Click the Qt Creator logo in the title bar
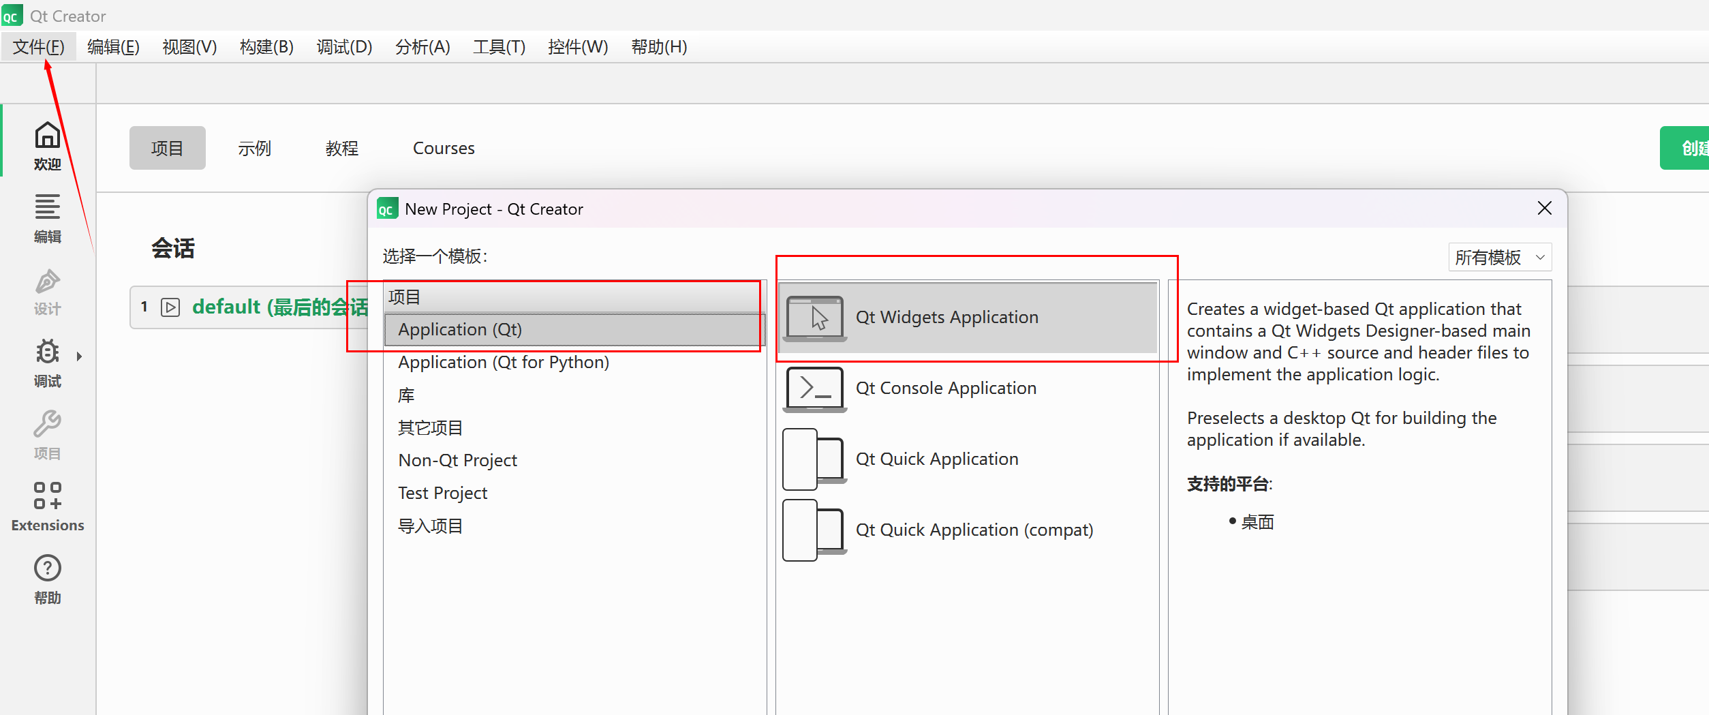 [12, 15]
